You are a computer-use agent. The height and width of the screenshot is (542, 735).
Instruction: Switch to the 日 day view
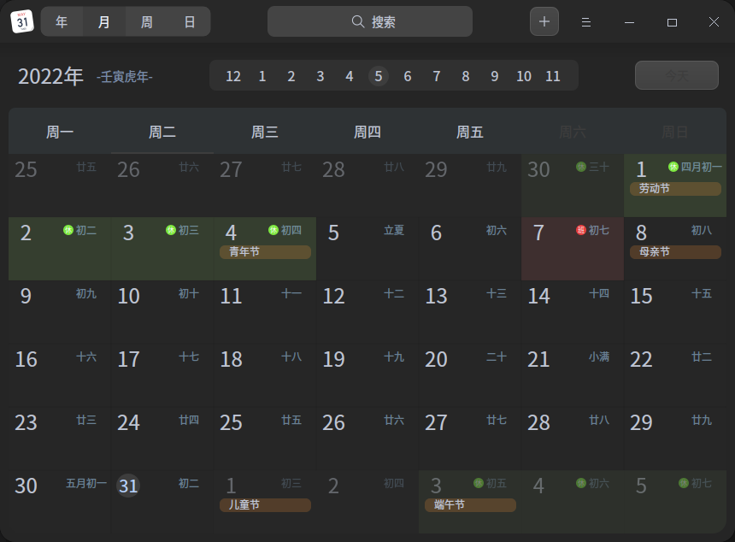[188, 21]
